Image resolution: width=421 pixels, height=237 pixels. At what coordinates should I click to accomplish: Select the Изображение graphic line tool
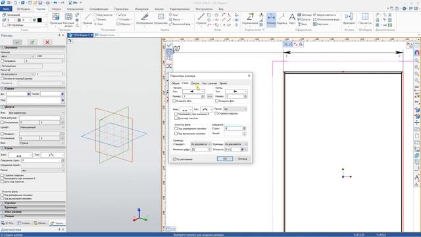tap(145, 19)
